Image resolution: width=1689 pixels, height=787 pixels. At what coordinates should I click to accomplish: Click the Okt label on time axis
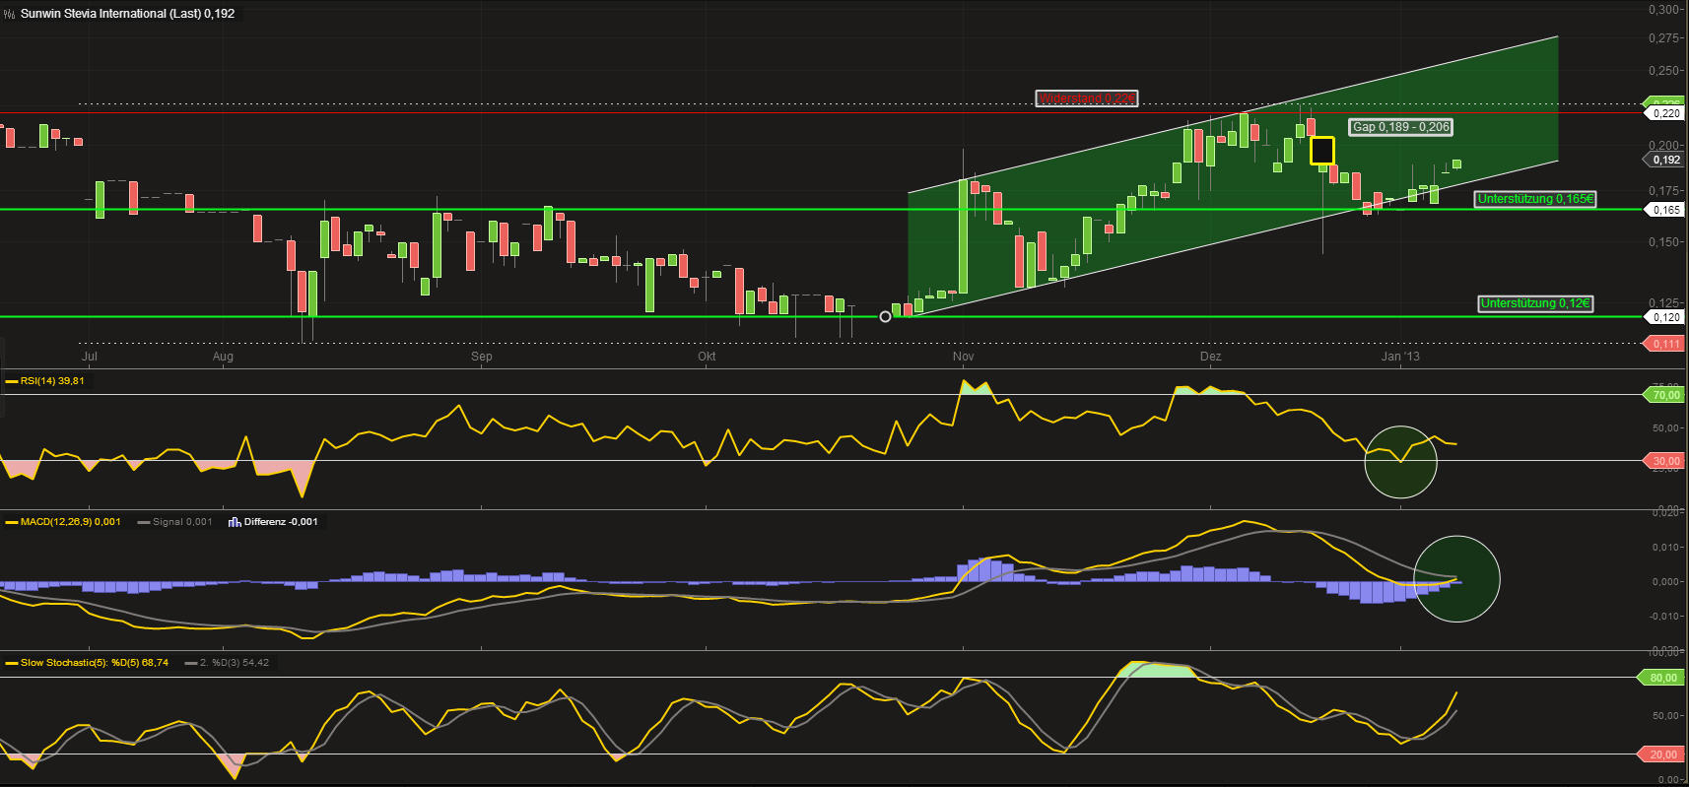tap(707, 357)
